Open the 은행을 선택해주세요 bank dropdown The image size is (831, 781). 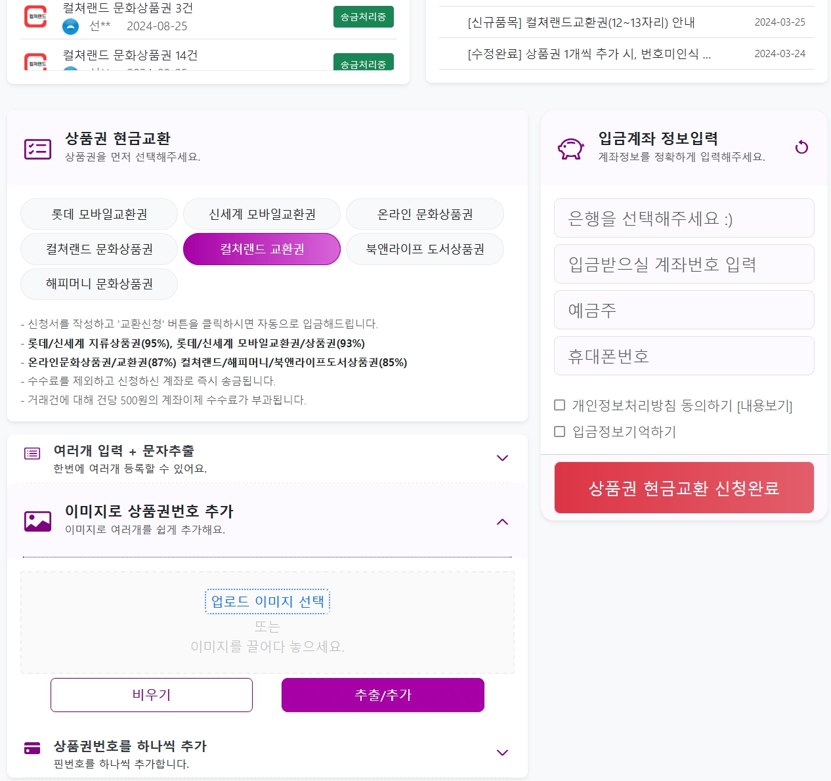pyautogui.click(x=684, y=218)
